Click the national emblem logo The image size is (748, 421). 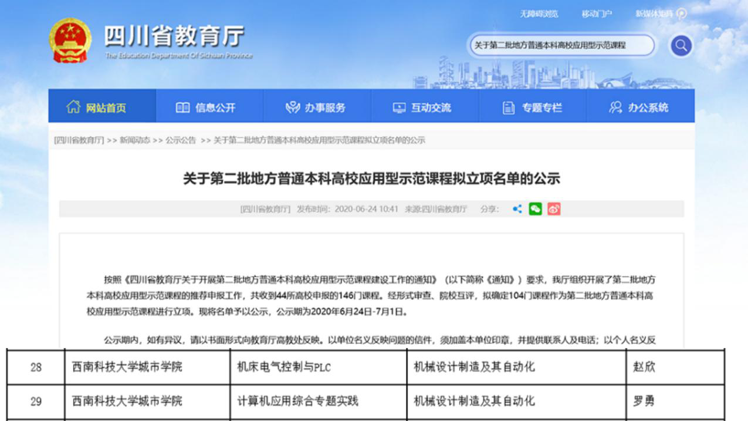click(70, 40)
